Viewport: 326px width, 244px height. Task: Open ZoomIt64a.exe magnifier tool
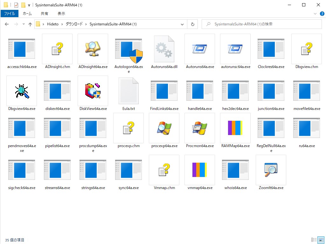(271, 170)
